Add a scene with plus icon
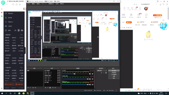 tap(28, 88)
